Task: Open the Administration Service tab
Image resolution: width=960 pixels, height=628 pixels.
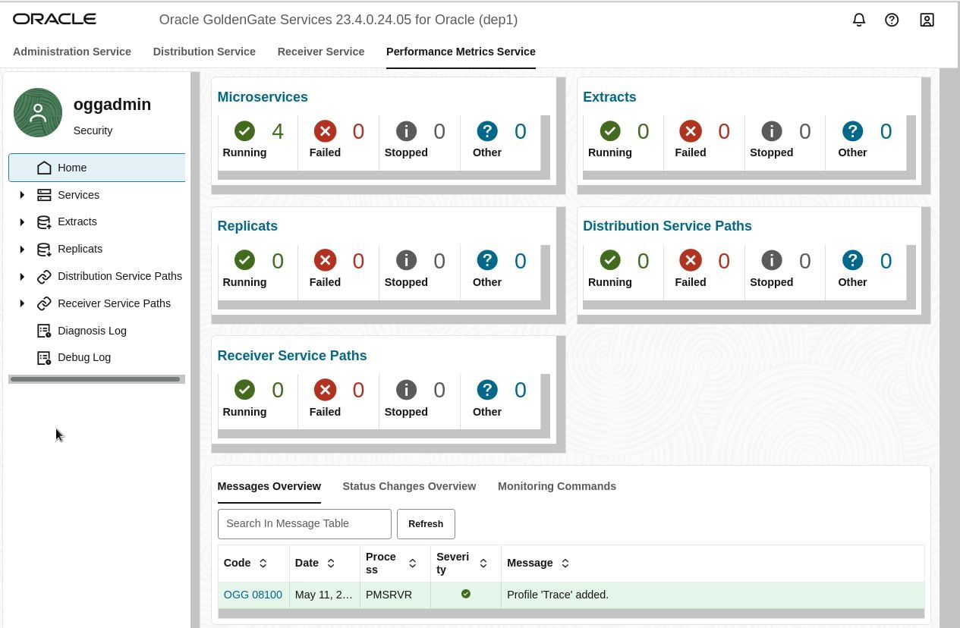Action: tap(72, 52)
